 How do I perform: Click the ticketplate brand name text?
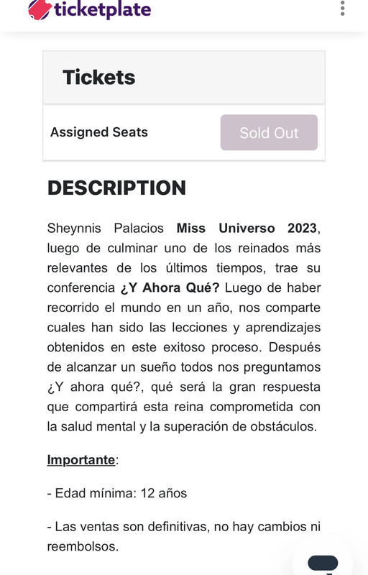click(103, 9)
